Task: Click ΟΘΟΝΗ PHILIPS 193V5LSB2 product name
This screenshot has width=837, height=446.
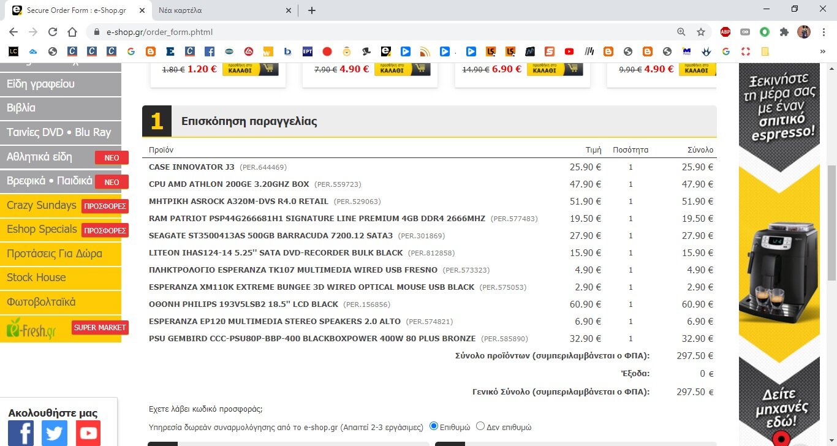Action: 243,304
